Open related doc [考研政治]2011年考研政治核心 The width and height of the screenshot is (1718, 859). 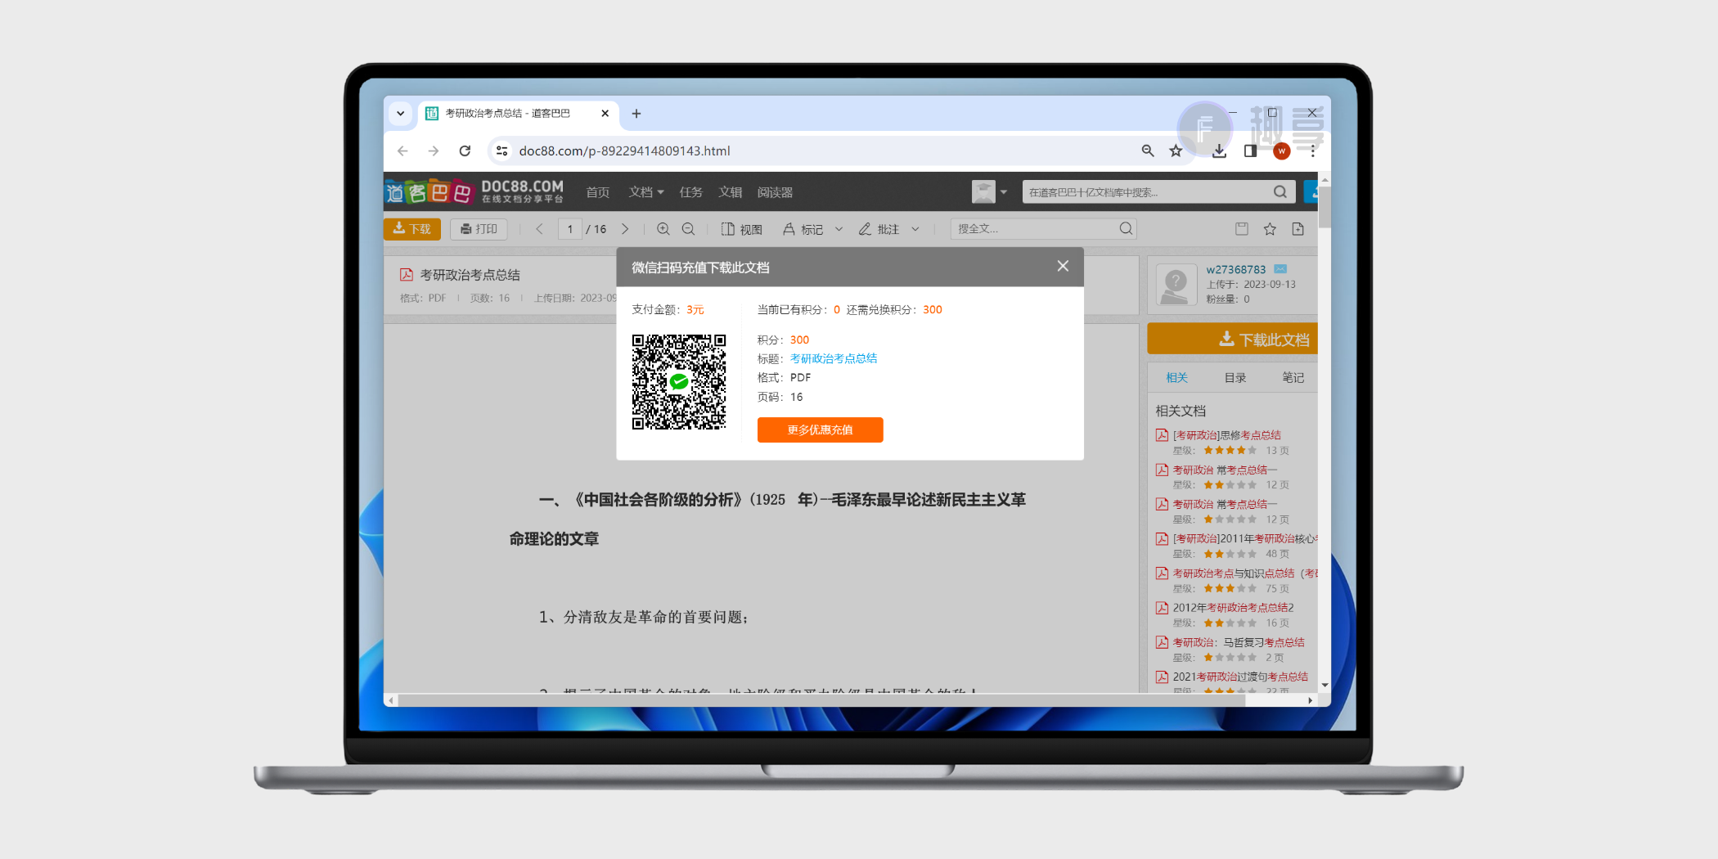point(1244,538)
